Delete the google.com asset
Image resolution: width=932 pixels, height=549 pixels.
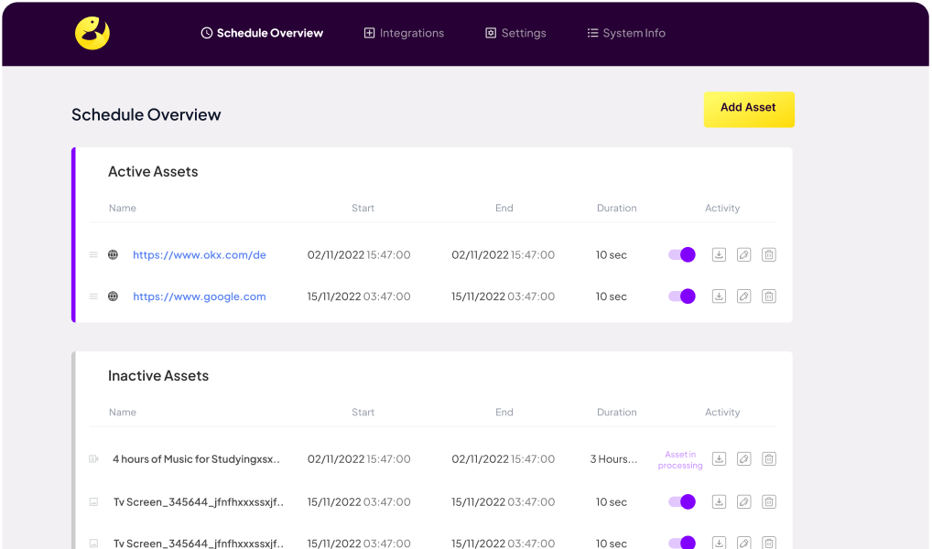click(x=769, y=296)
